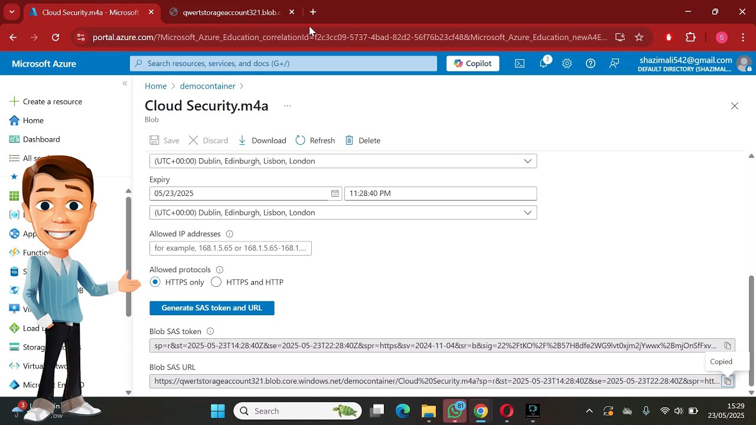This screenshot has width=756, height=425.
Task: Copy the Blob SAS URL
Action: point(728,381)
